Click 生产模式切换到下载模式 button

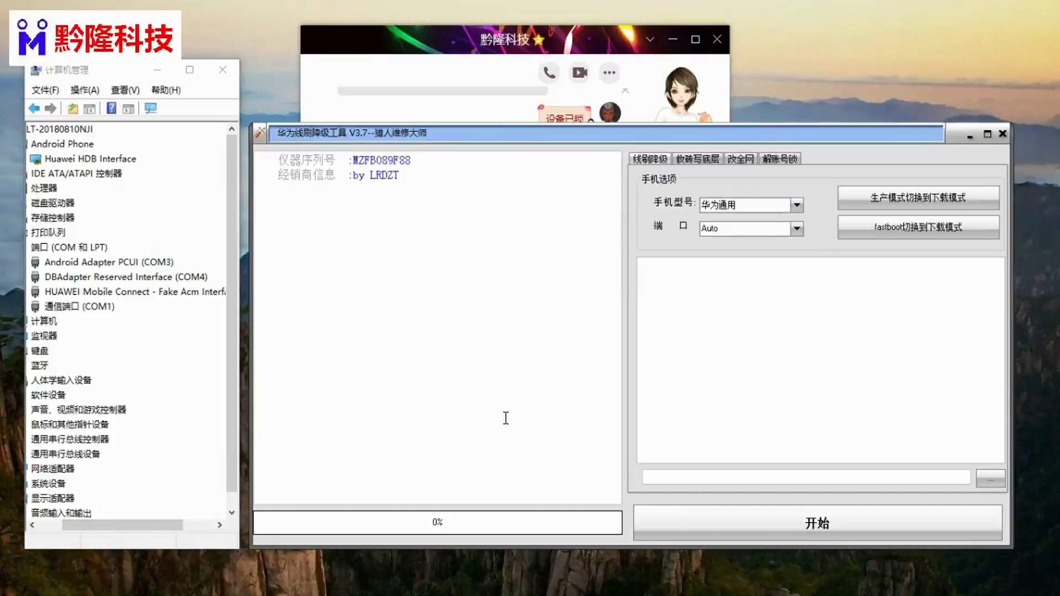tap(918, 198)
